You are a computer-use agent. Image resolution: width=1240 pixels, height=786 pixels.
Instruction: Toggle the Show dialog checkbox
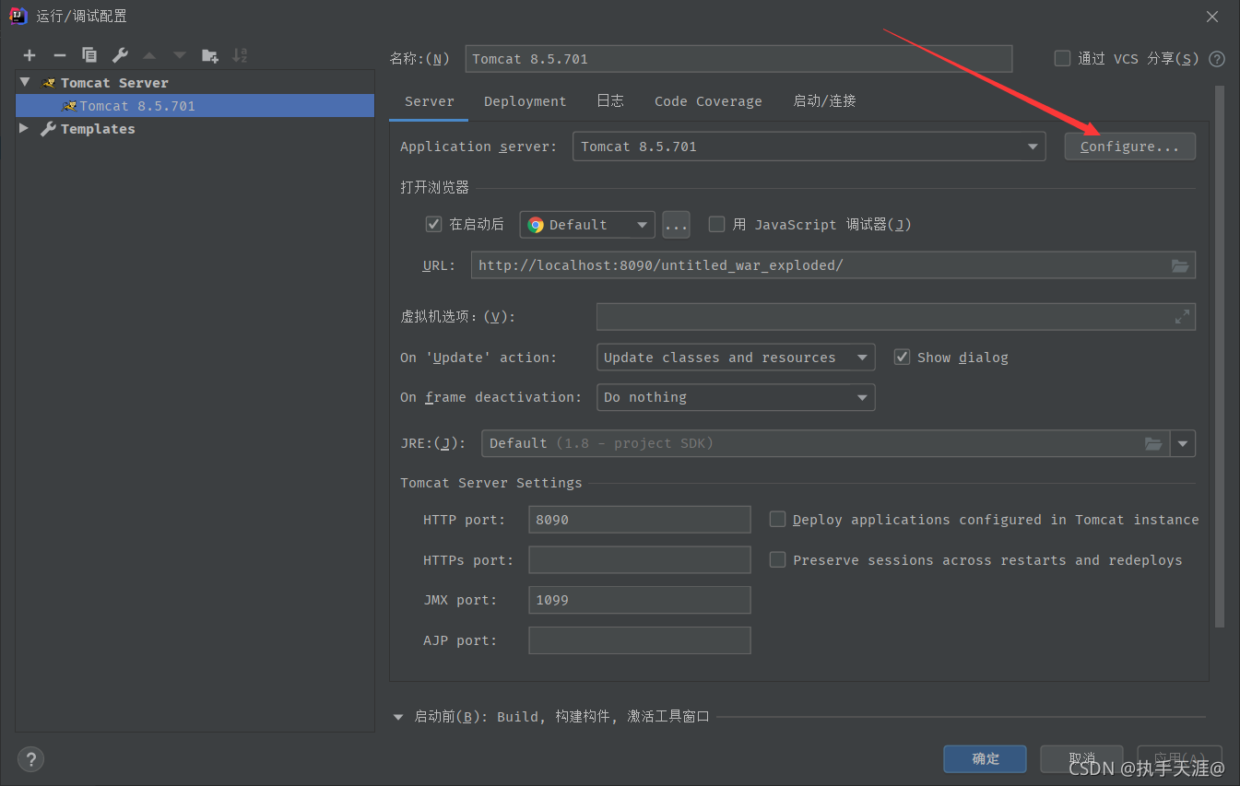point(903,357)
